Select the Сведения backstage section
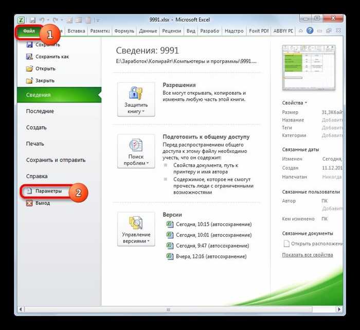Screen dimensions: 360x330 point(59,95)
